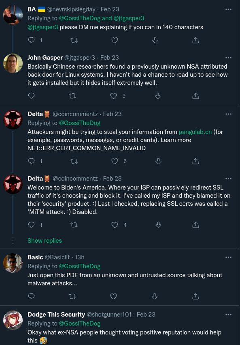Like Delta's NET::ERR_CERT tweet with 6 likes
This screenshot has height=345, width=240.
click(115, 161)
